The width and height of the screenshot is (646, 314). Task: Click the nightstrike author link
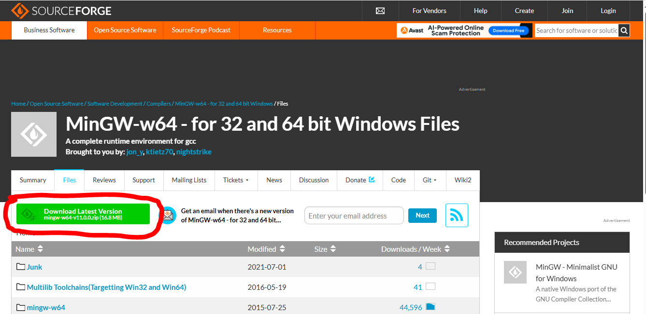(x=194, y=152)
